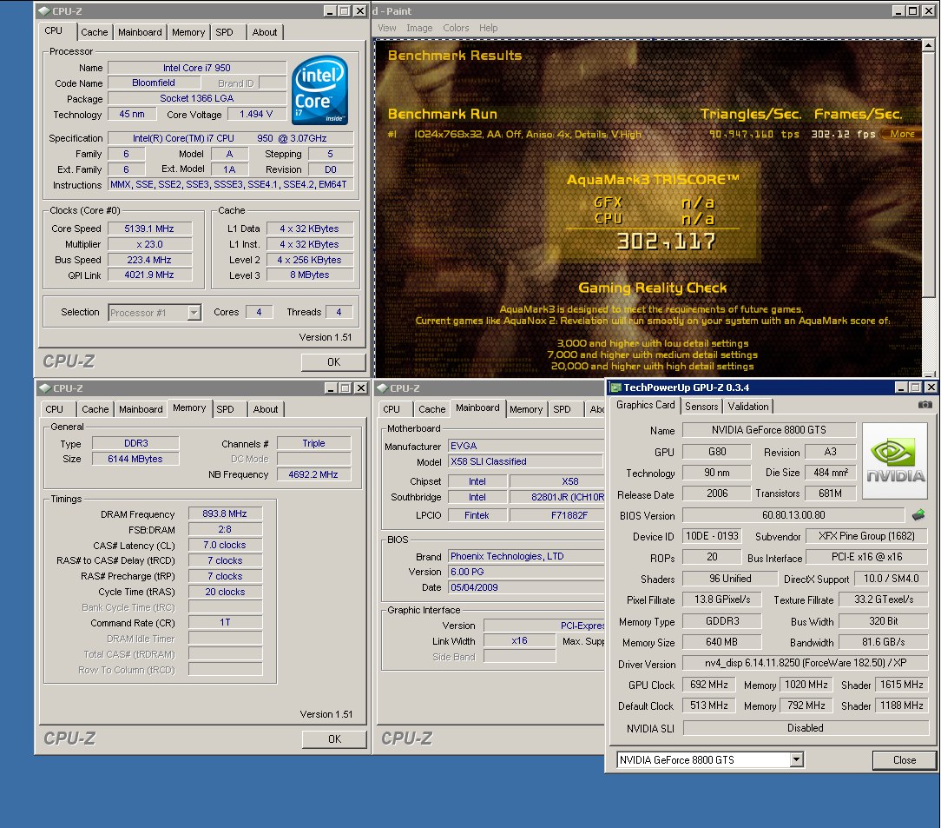941x828 pixels.
Task: Click the More button in AquaMark results
Action: click(902, 134)
